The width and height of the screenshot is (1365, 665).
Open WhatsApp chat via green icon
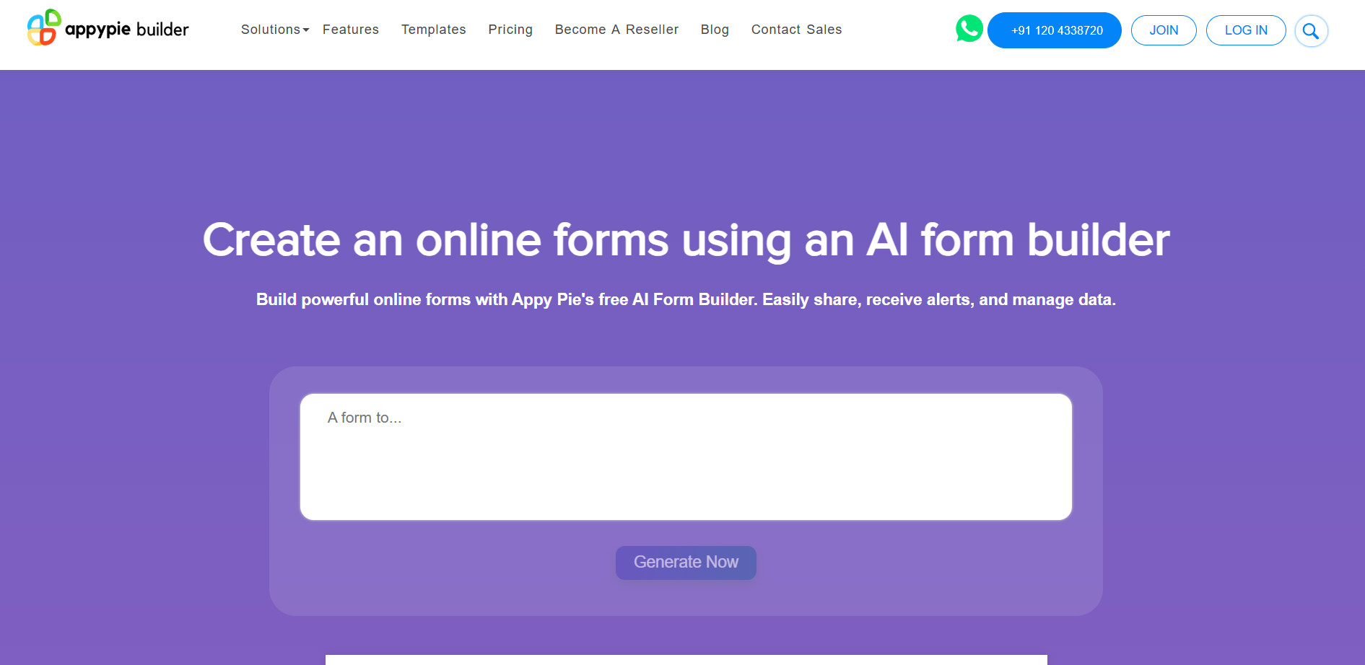point(969,29)
